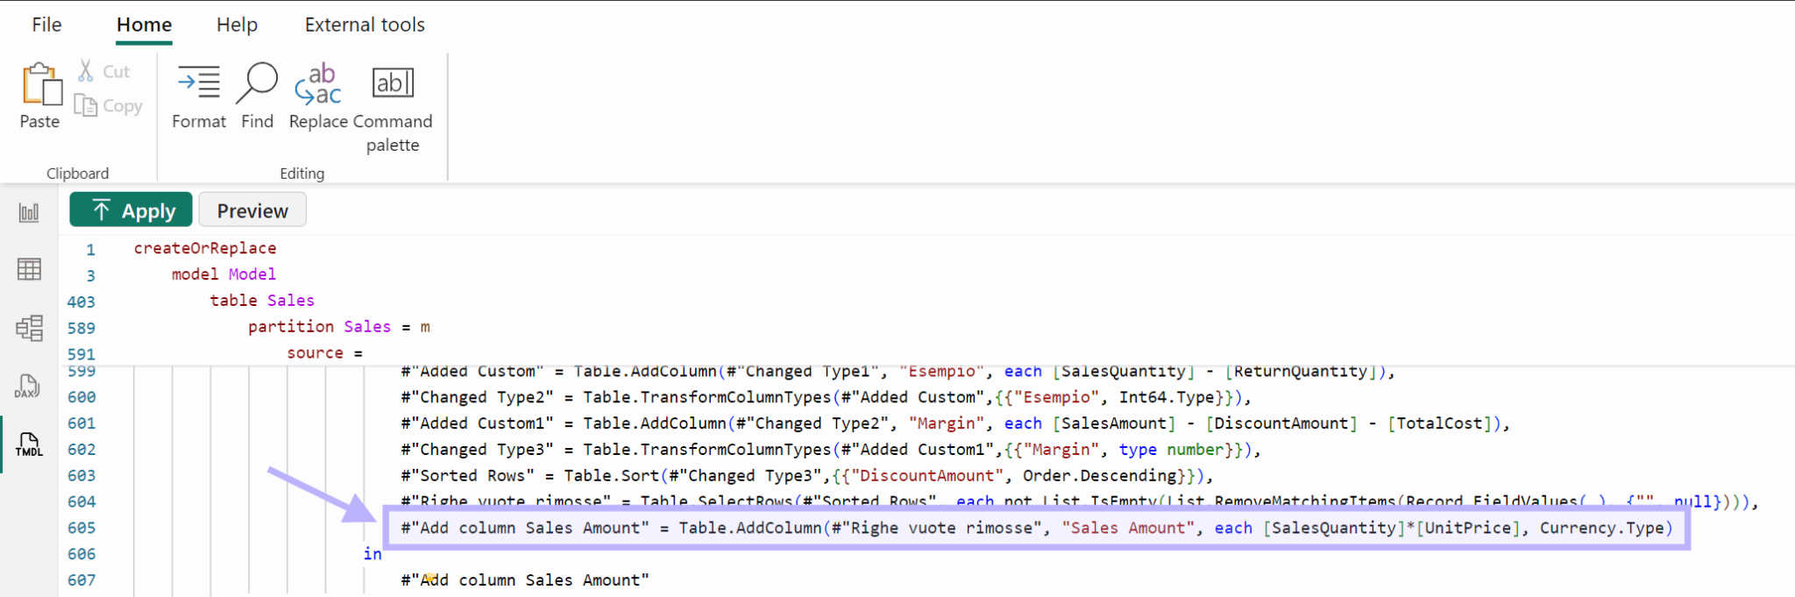The height and width of the screenshot is (597, 1795).
Task: Click line number 606 in gutter
Action: pyautogui.click(x=82, y=555)
